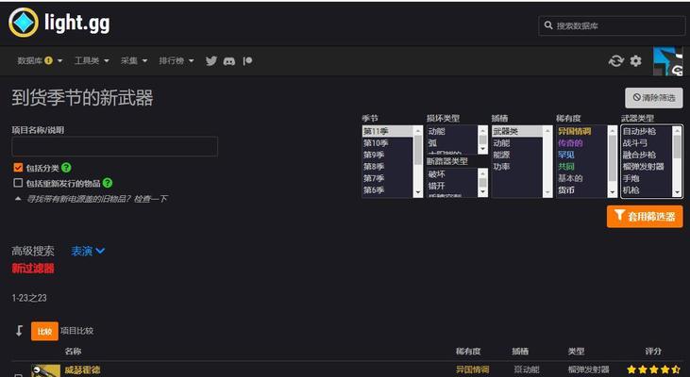Image resolution: width=690 pixels, height=377 pixels.
Task: Select 第11季 in the season list
Action: click(387, 131)
